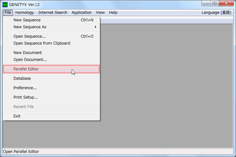236x157 pixels.
Task: Open the Homology menu
Action: pos(25,13)
